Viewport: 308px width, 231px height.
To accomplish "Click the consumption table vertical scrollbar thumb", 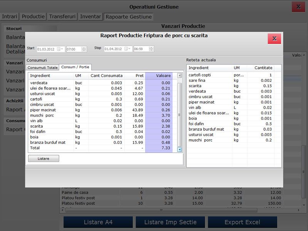I will 179,115.
